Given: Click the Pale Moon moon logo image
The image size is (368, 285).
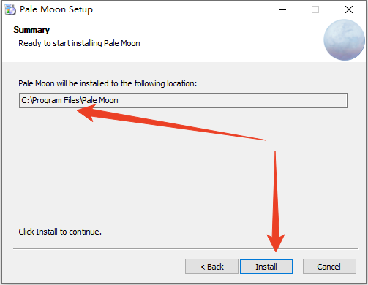Looking at the screenshot, I should pos(344,39).
